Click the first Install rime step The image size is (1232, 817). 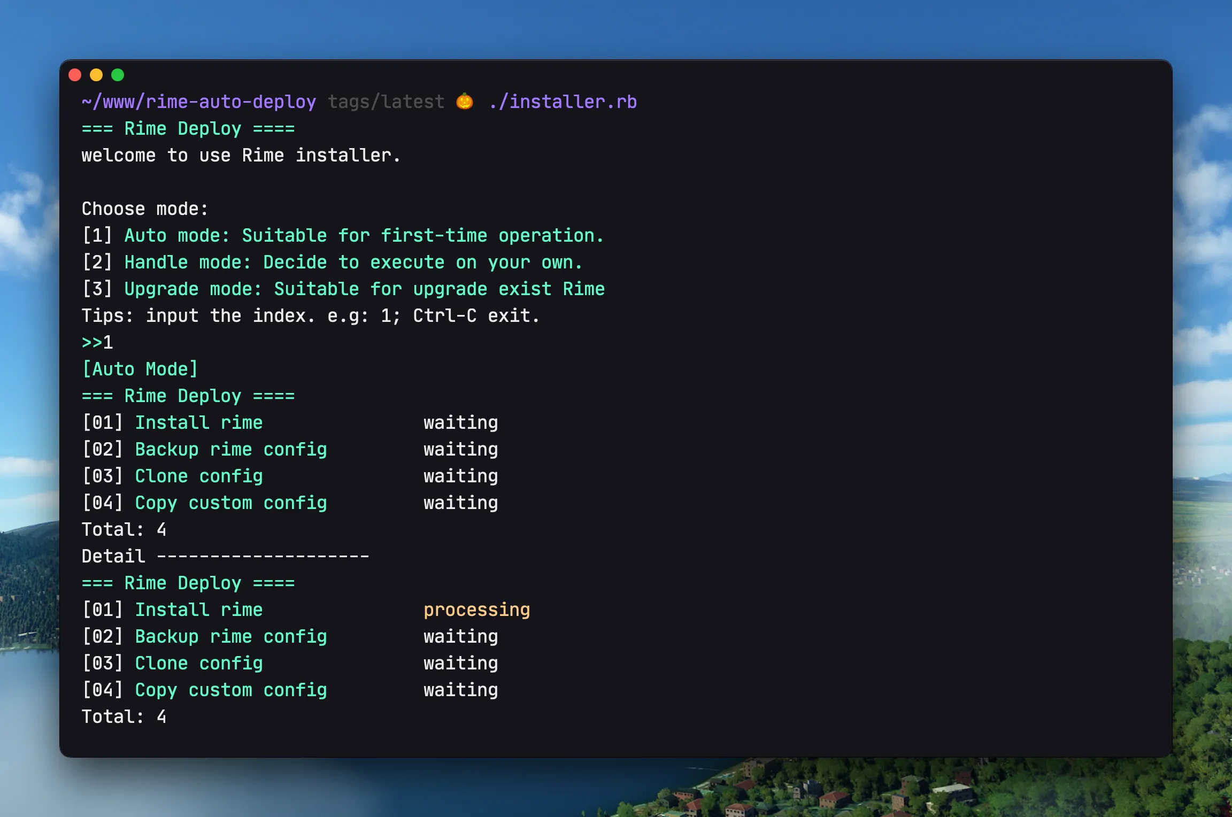pos(198,422)
